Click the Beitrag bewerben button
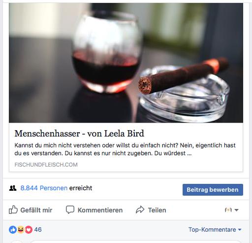This screenshot has height=243, width=252. tap(213, 190)
